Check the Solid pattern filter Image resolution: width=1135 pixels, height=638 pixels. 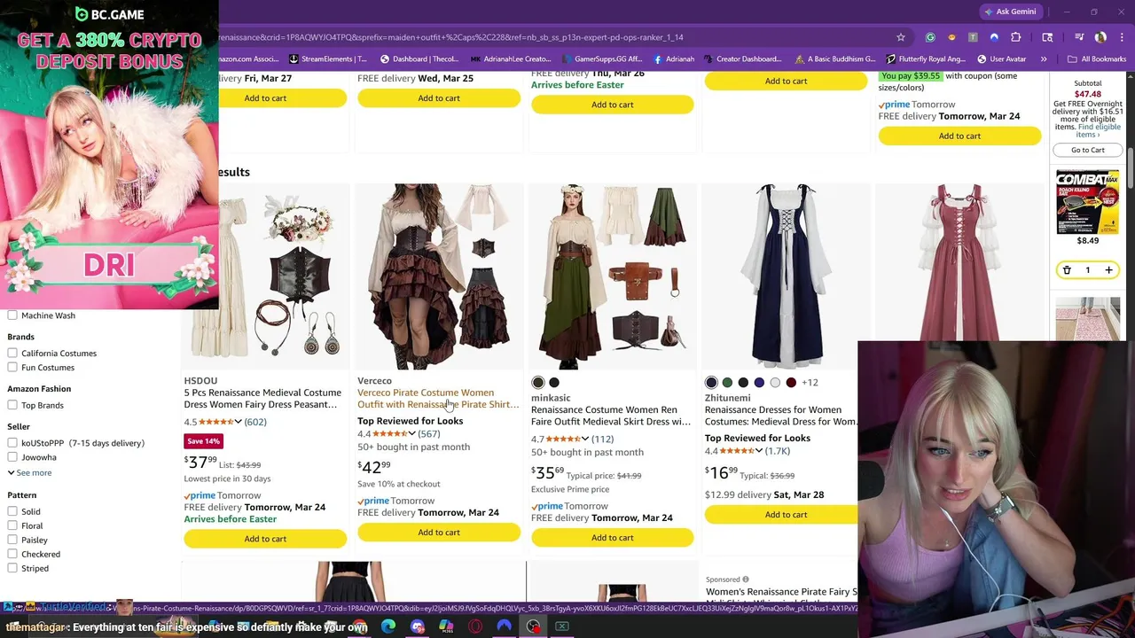(x=12, y=511)
